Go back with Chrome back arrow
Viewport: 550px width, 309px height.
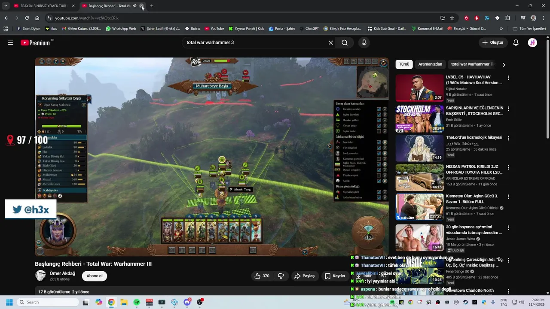pos(6,18)
